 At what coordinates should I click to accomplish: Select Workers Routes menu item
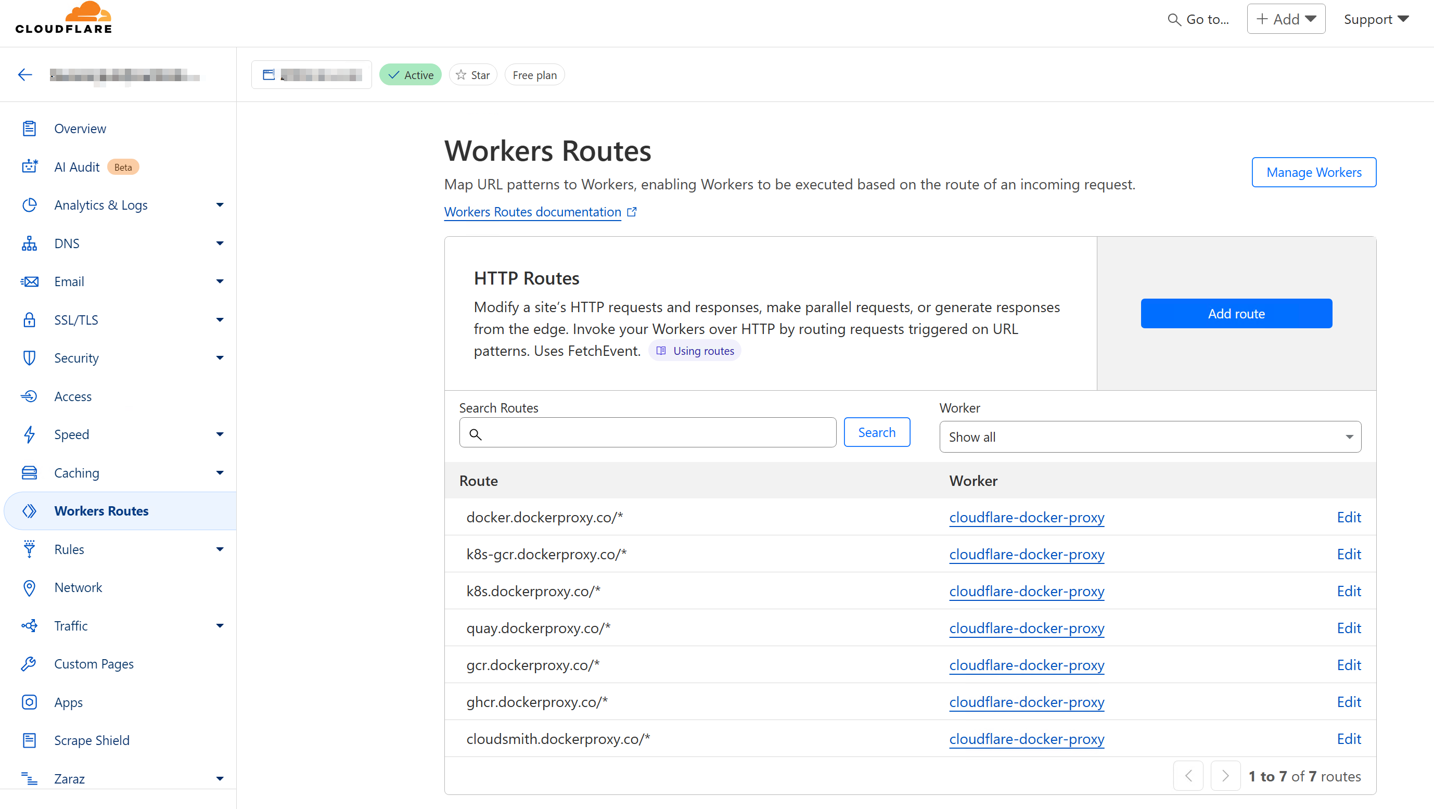tap(120, 511)
